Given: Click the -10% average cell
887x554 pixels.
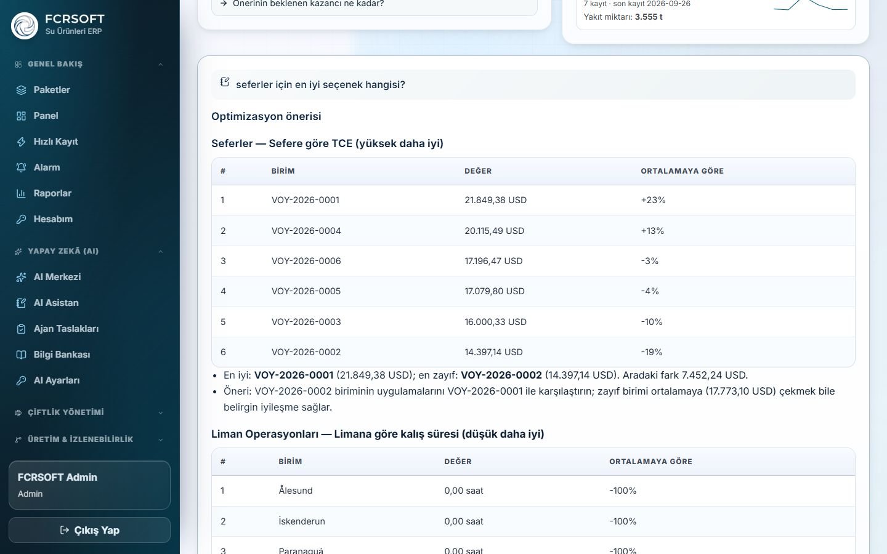Looking at the screenshot, I should (x=652, y=322).
